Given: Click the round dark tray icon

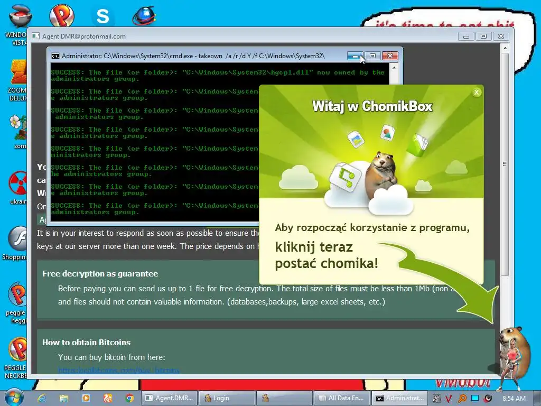Looking at the screenshot, I should click(488, 399).
